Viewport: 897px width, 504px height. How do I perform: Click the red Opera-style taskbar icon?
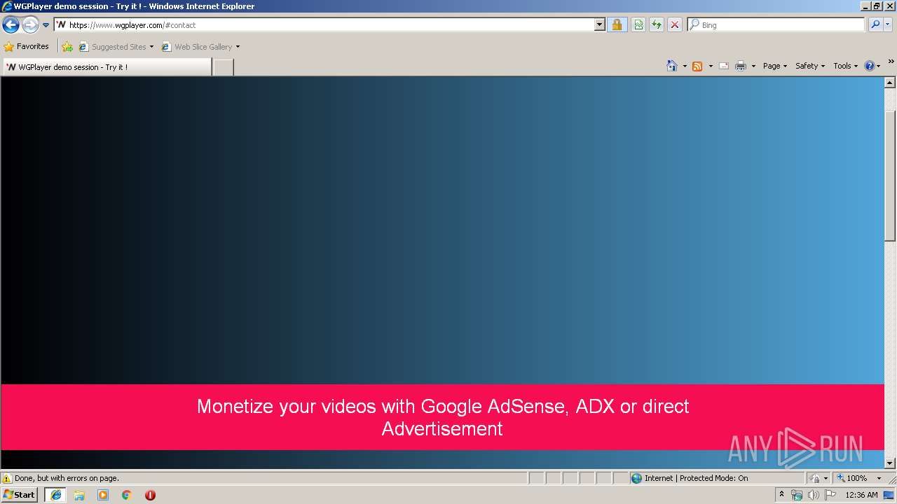[x=150, y=495]
